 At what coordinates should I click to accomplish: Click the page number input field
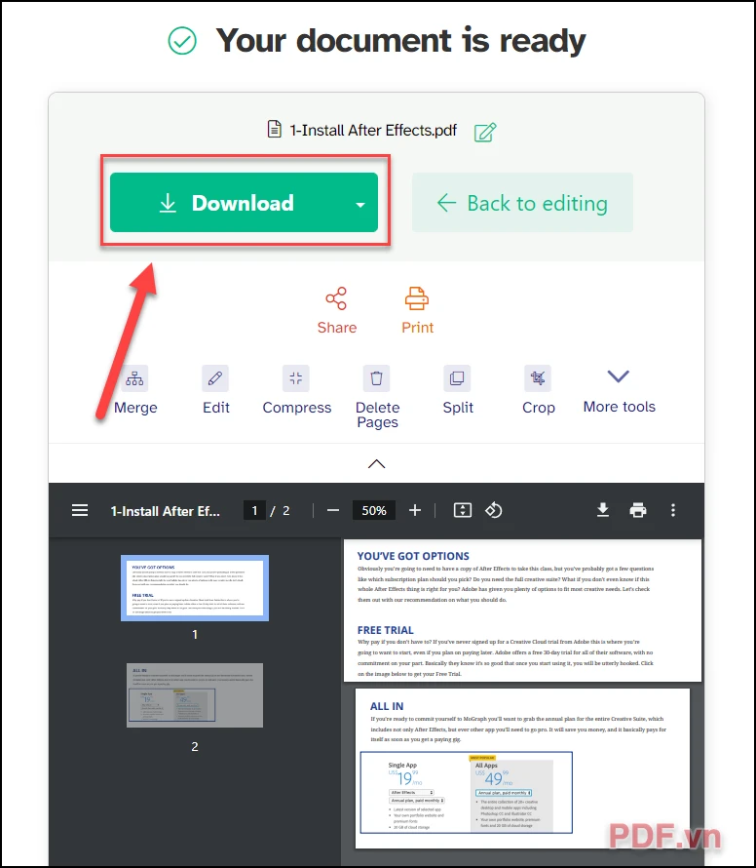click(x=254, y=510)
